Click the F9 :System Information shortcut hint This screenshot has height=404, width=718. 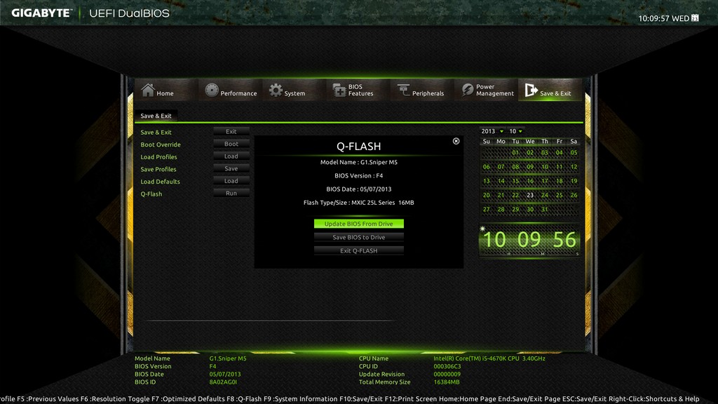pos(300,399)
